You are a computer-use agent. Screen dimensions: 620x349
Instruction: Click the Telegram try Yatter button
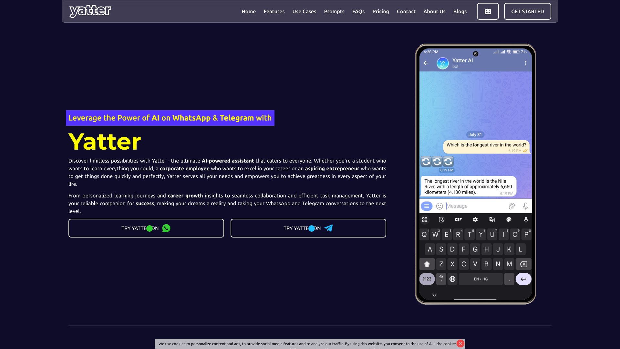coord(308,228)
